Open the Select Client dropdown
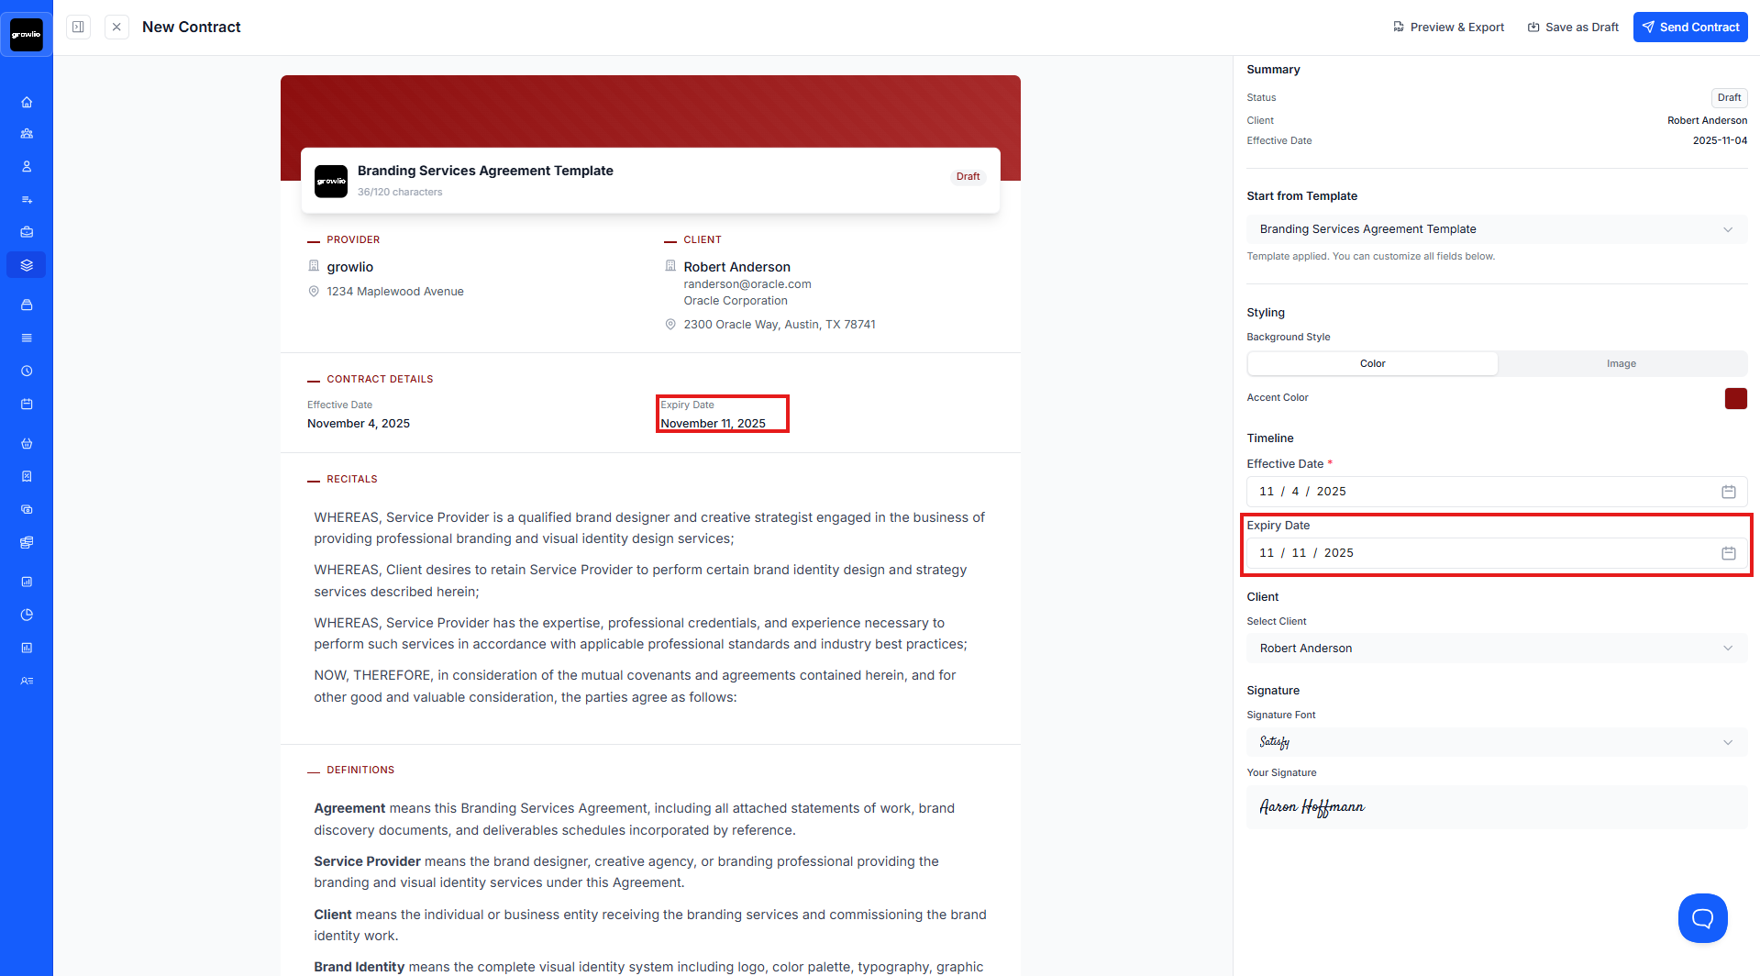This screenshot has width=1760, height=976. tap(1497, 649)
